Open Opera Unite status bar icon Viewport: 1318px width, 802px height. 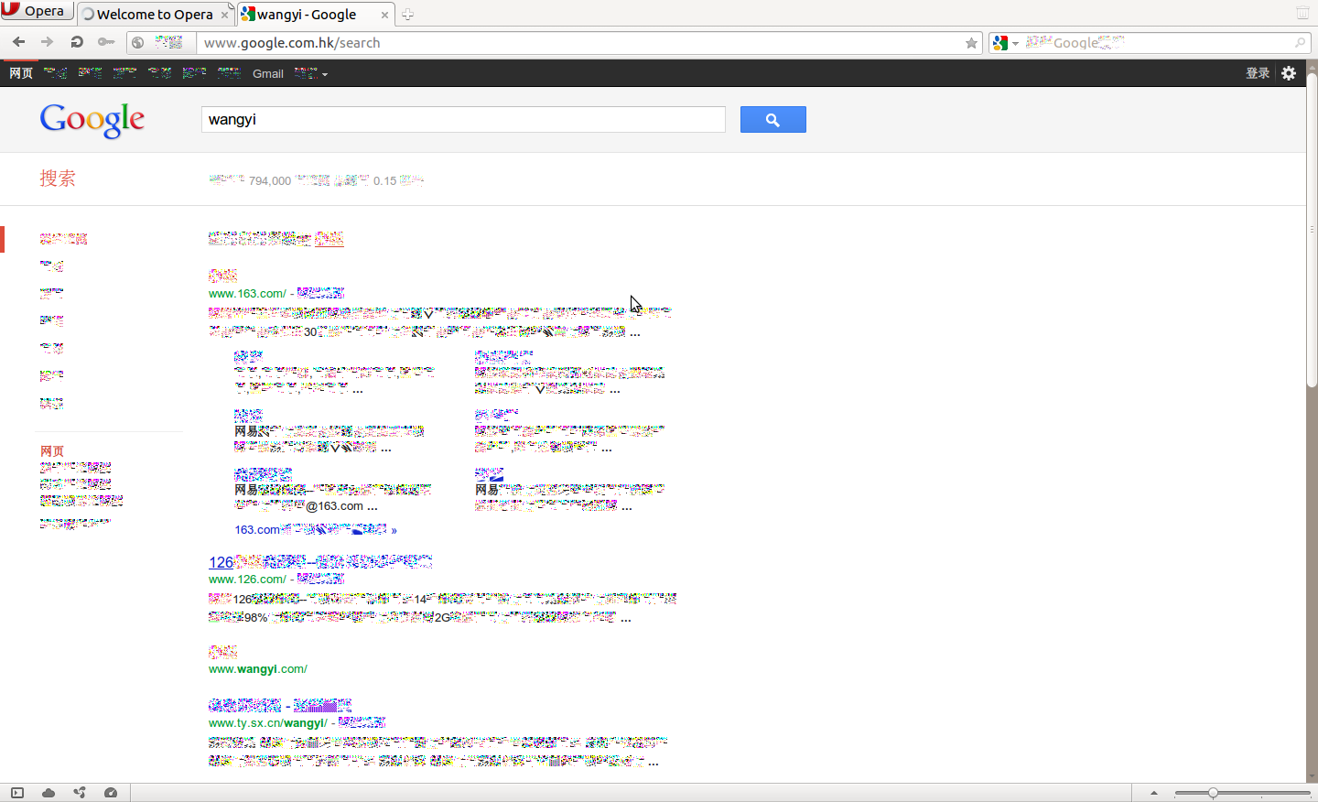80,793
